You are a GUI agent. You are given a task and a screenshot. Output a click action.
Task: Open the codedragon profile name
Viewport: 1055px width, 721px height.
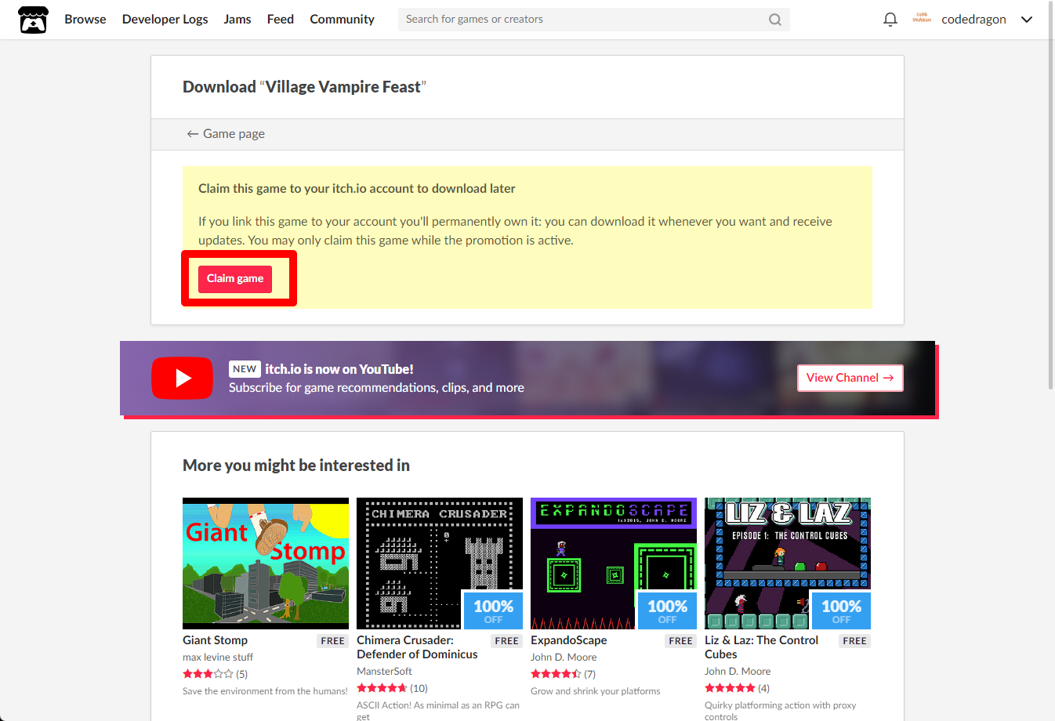973,20
